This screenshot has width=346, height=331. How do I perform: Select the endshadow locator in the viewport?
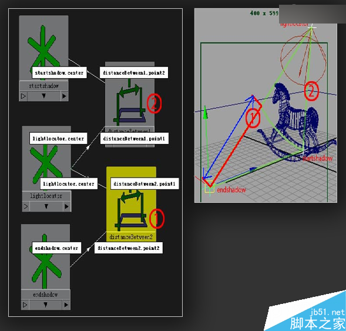click(209, 186)
